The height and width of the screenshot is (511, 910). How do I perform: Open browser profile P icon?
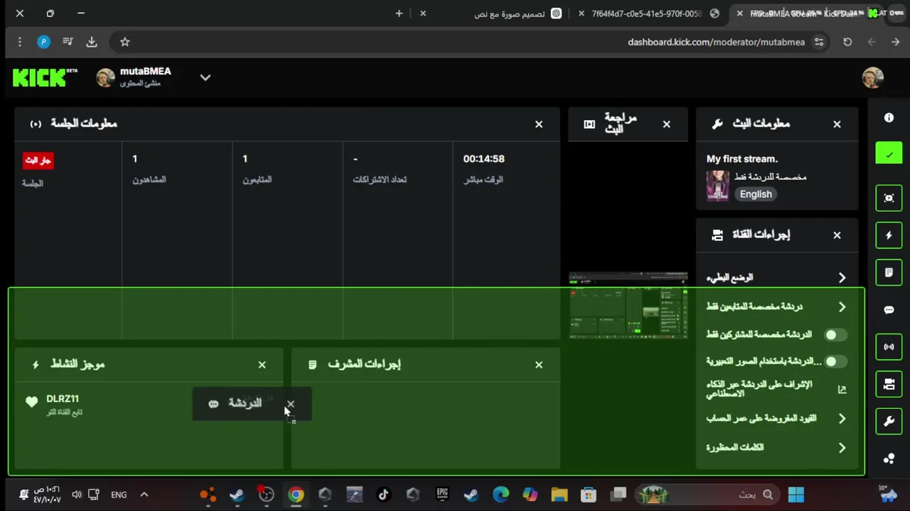[x=43, y=42]
